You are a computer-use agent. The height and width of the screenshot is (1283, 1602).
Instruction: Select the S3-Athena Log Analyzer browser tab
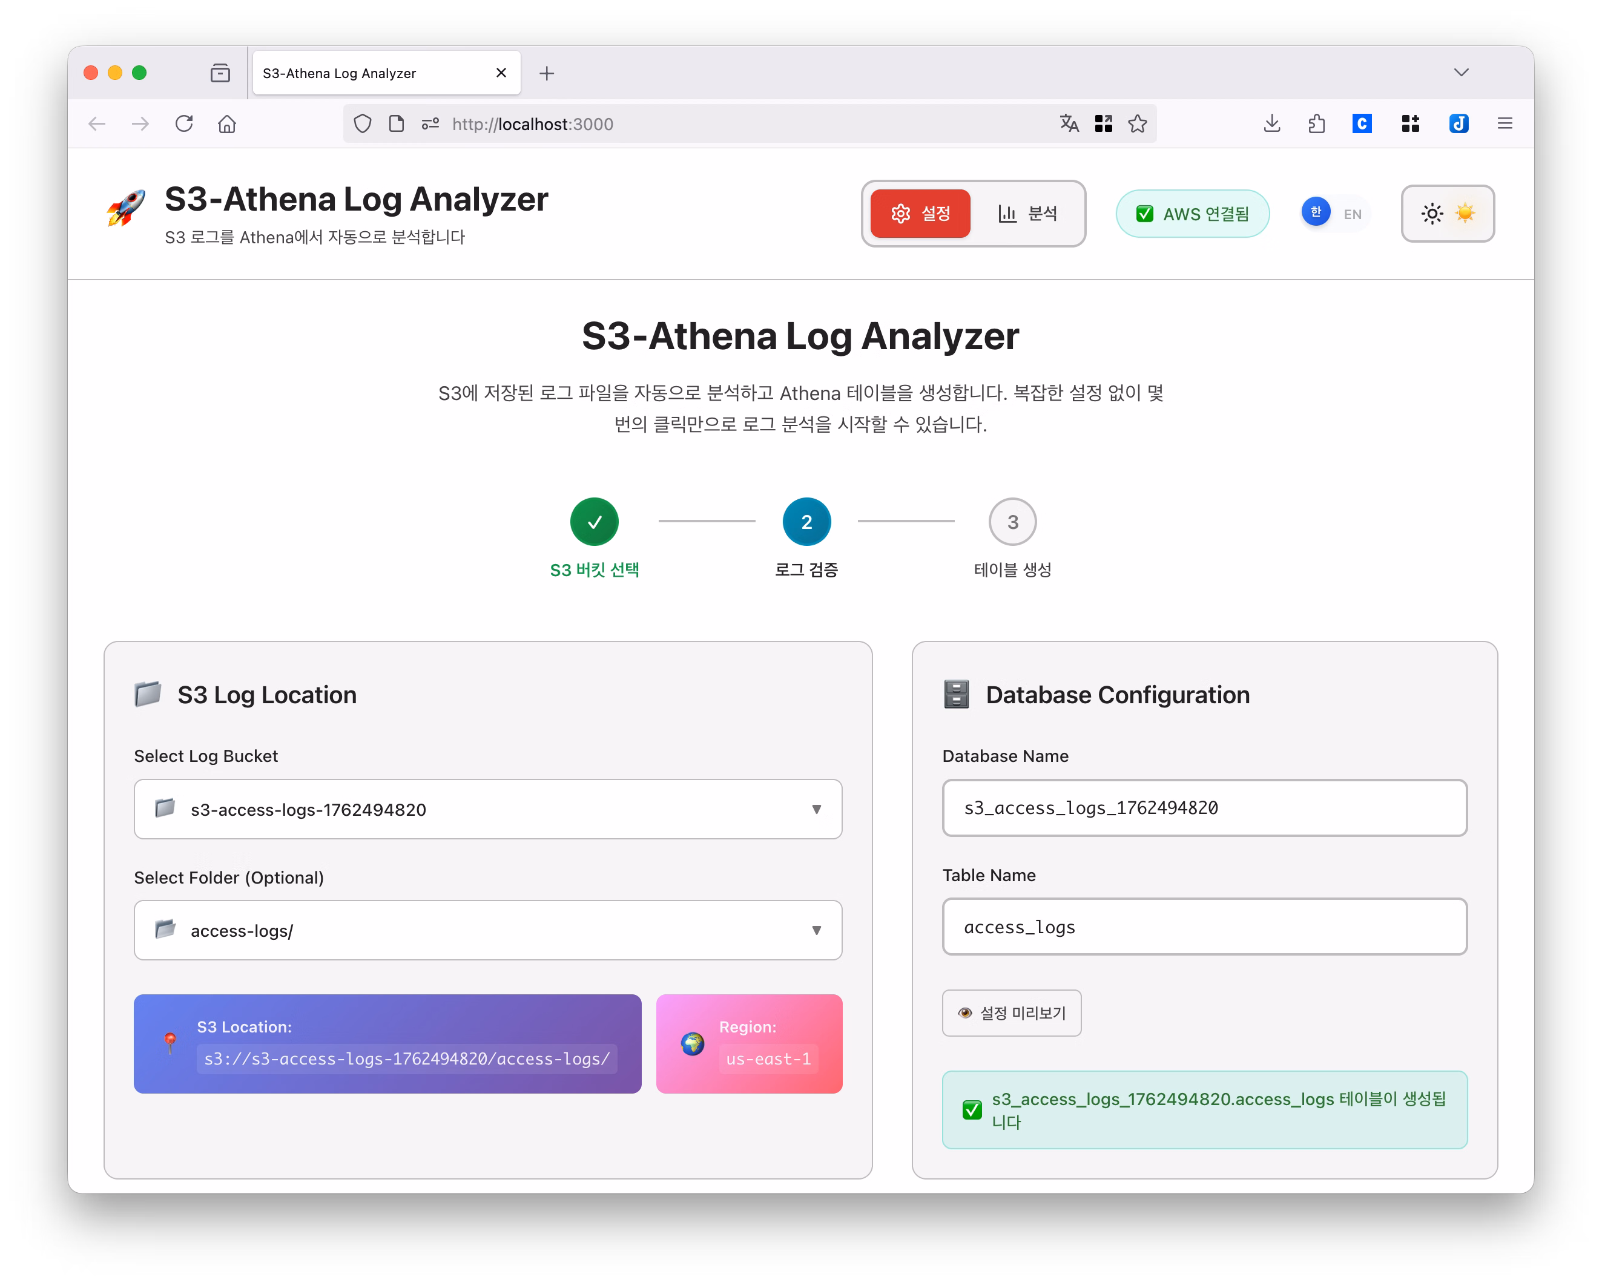(x=386, y=73)
